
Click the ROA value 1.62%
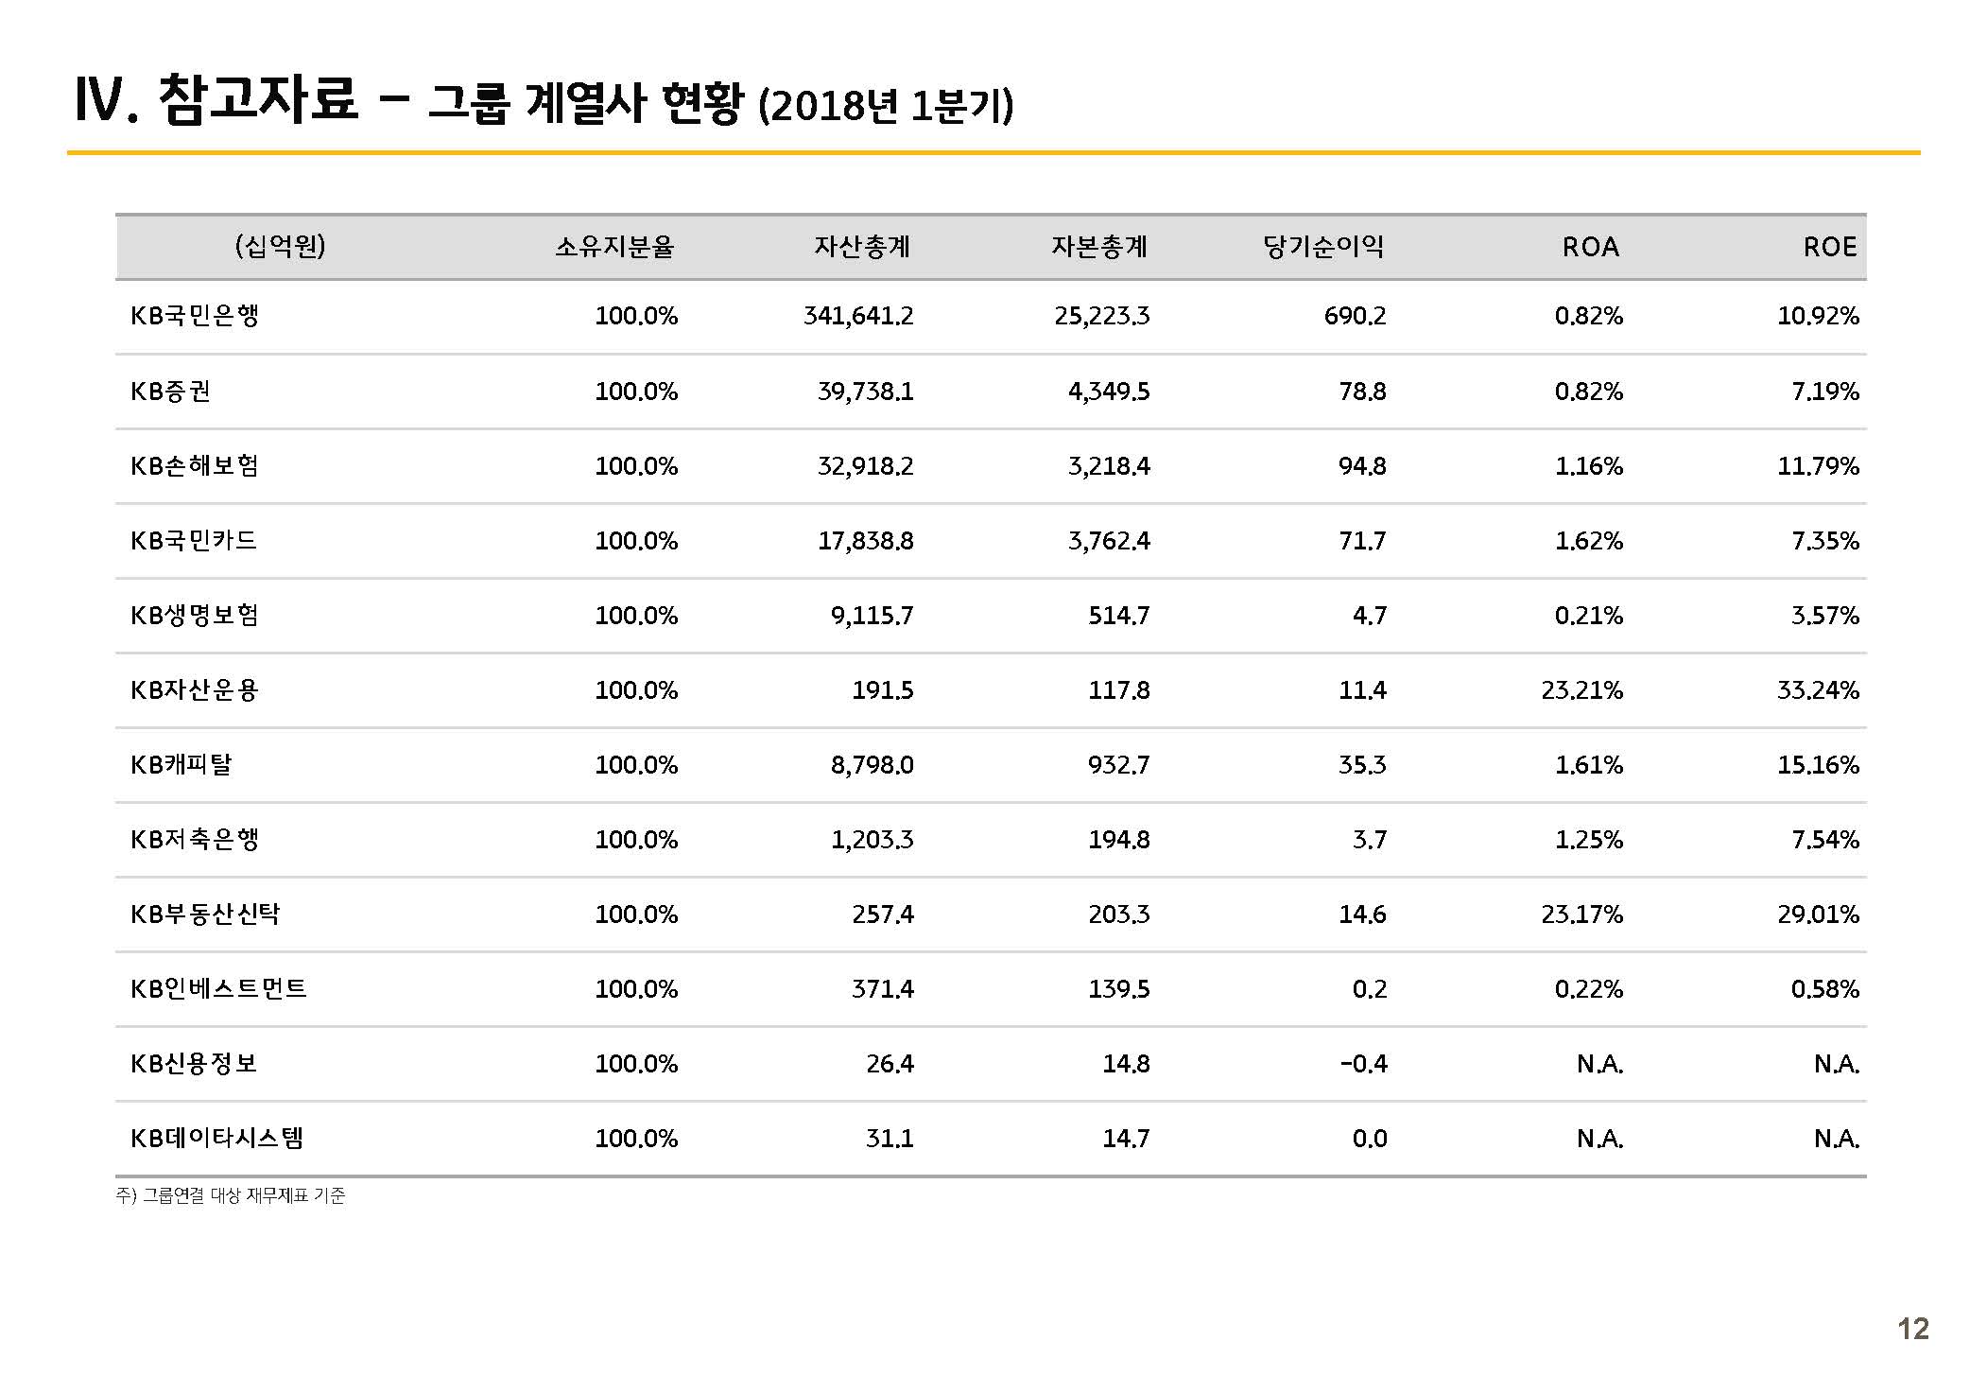pos(1589,541)
